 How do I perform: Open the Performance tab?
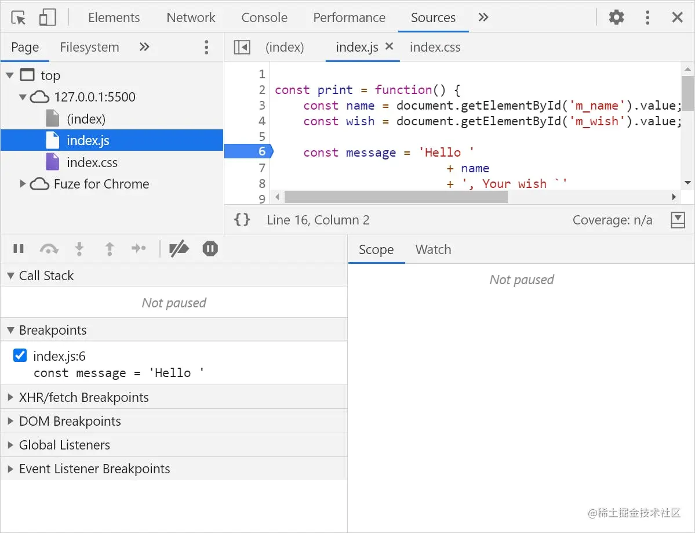350,17
